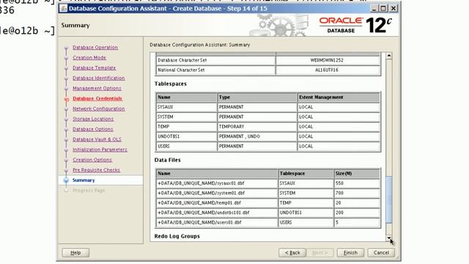The width and height of the screenshot is (469, 264).
Task: Close the Database Configuration Assistant window
Action: click(x=394, y=8)
